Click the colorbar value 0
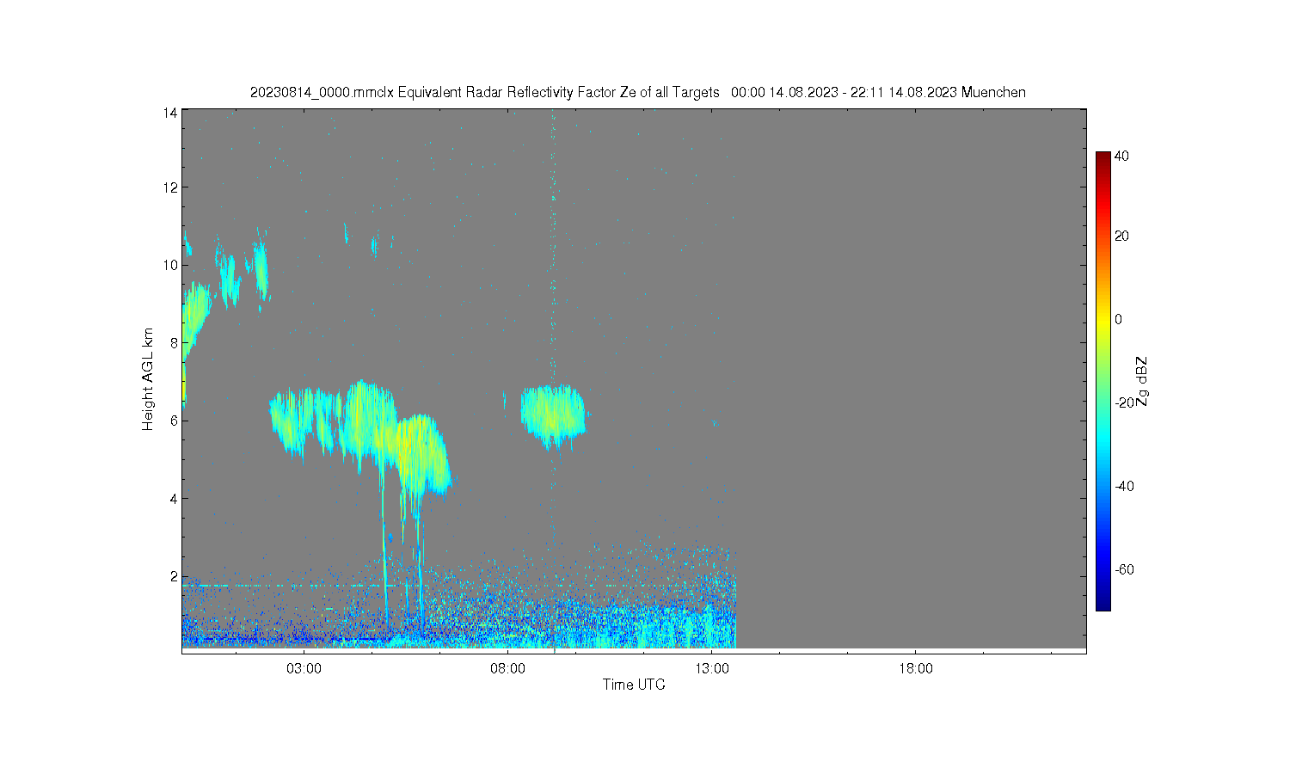1290x774 pixels. click(1118, 319)
